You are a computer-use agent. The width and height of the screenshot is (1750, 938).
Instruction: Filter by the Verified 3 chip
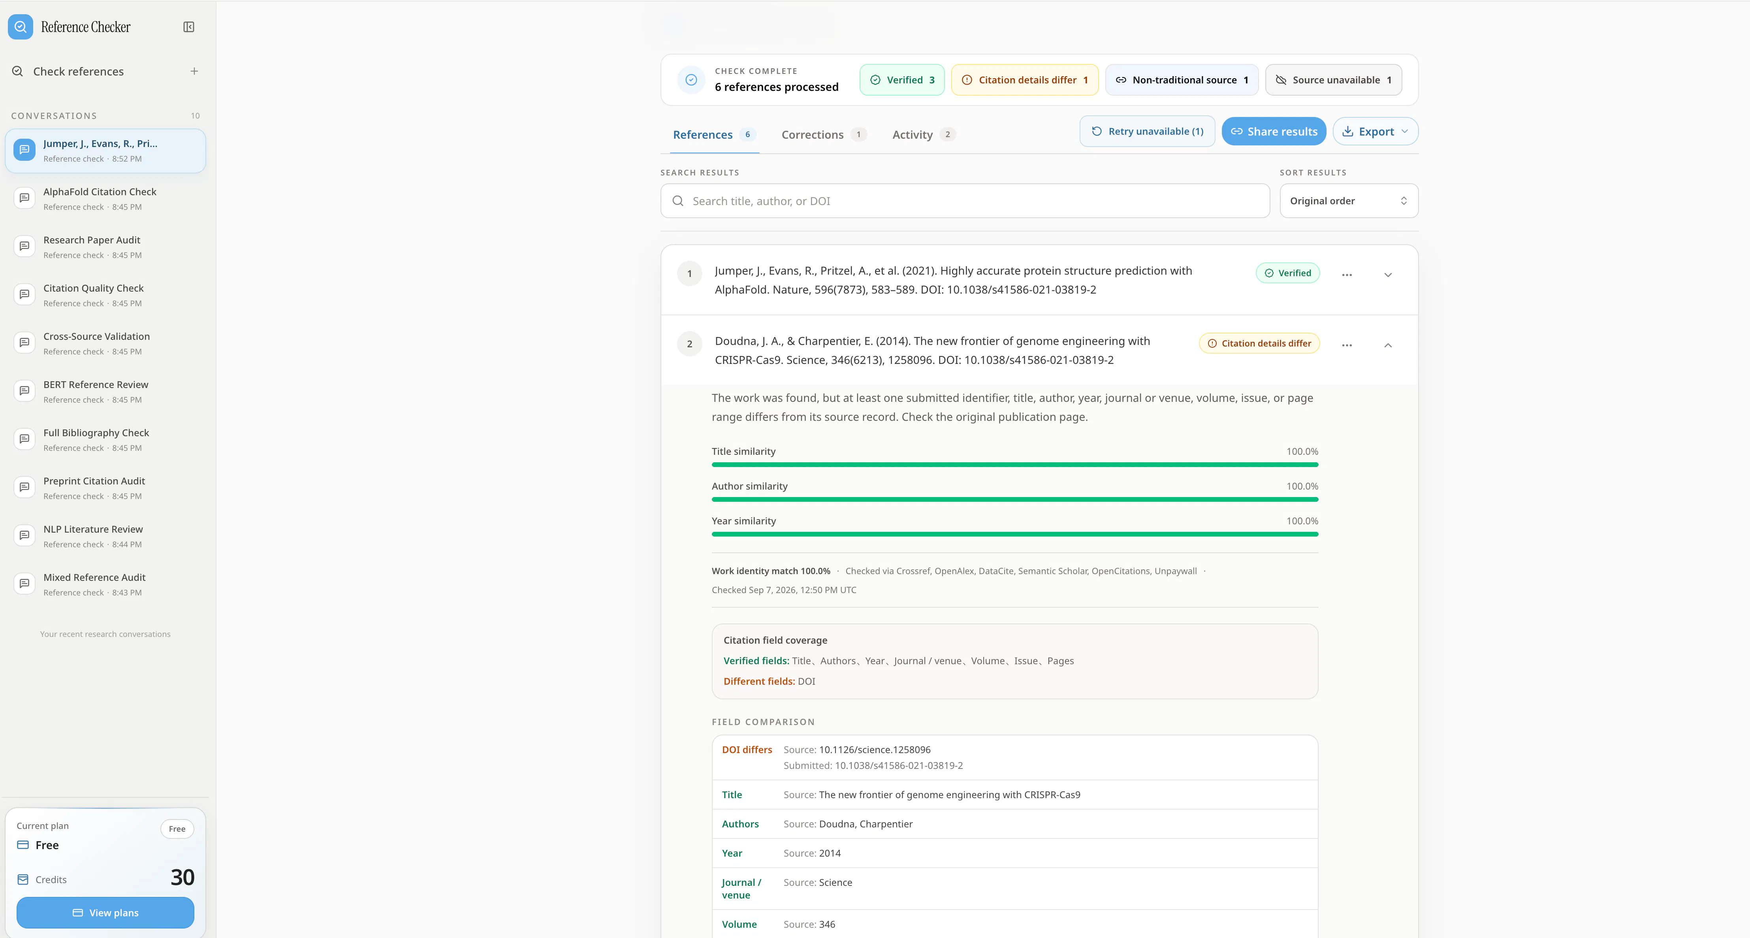click(901, 80)
